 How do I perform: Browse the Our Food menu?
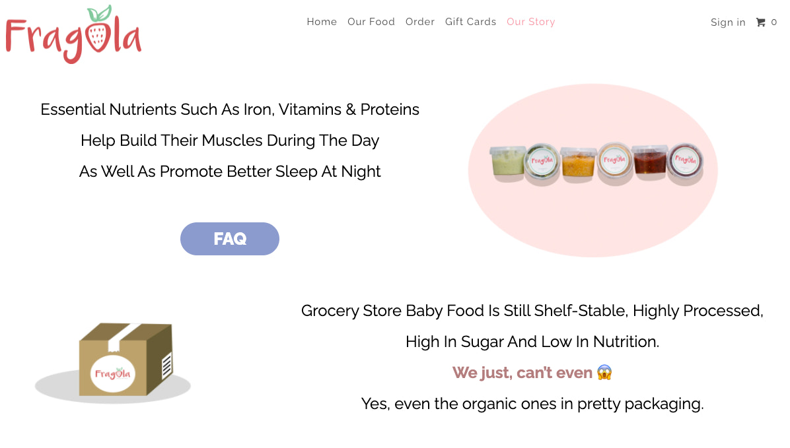click(x=371, y=22)
